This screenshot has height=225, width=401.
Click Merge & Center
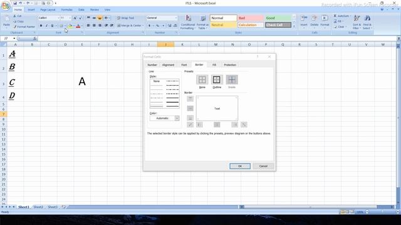point(128,26)
